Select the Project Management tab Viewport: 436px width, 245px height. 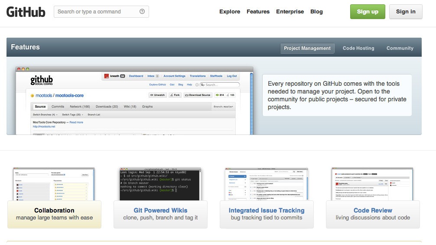[307, 48]
